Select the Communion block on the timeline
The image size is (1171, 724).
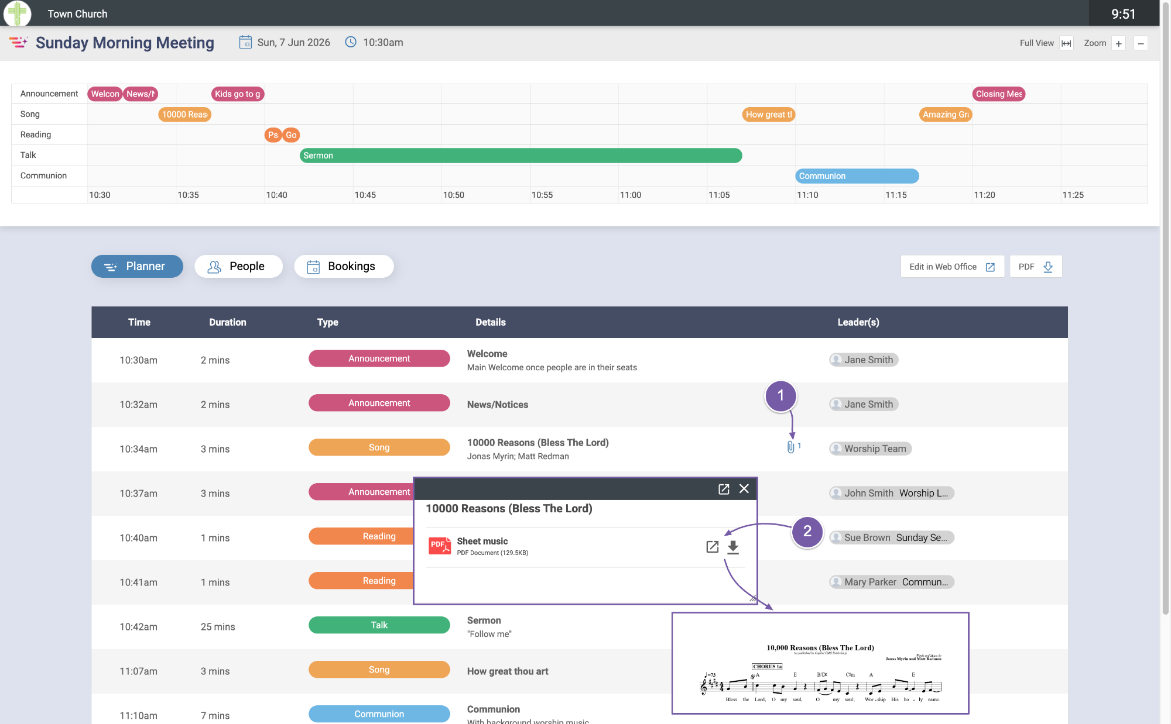coord(857,176)
